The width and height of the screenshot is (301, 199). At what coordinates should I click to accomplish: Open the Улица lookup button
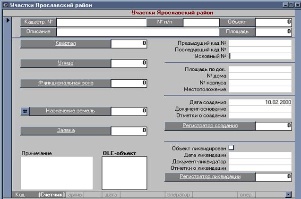[66, 63]
